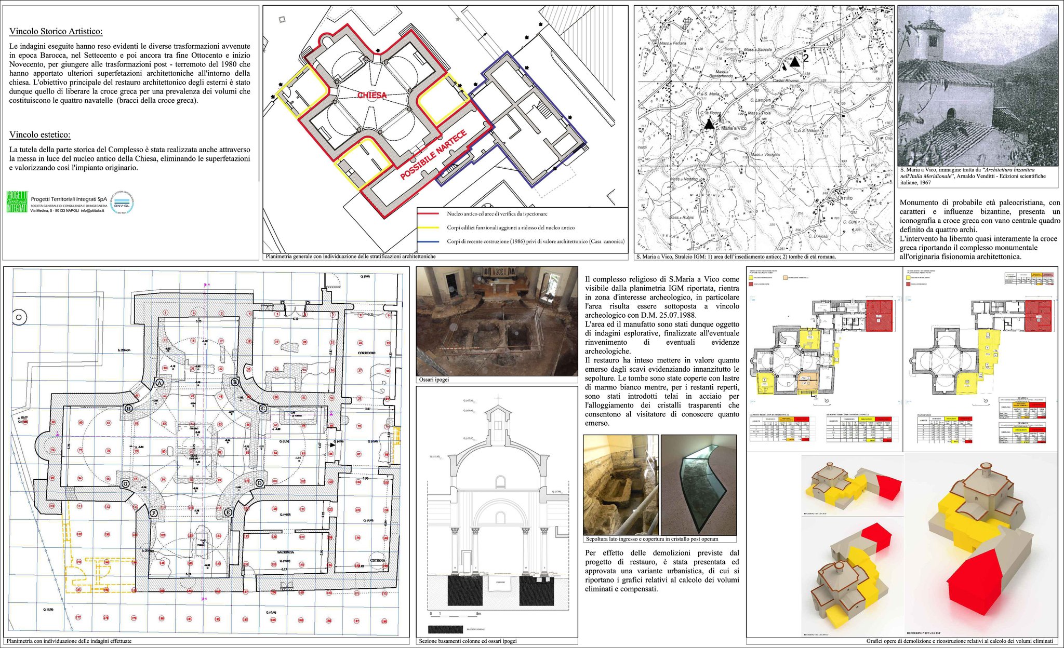Click the CISTERNA label on the survey plan
1064x648 pixels.
click(x=378, y=561)
